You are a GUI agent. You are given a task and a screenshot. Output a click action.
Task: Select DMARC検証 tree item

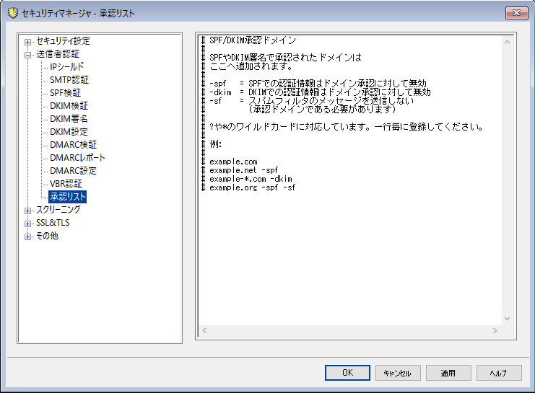coord(73,145)
